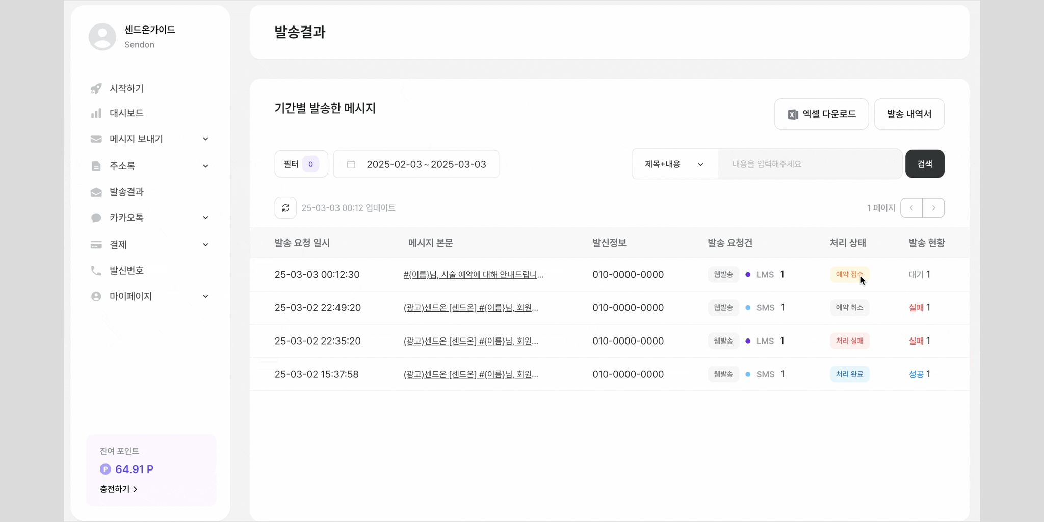The image size is (1044, 522).
Task: Go to the next page arrow
Action: (x=933, y=208)
